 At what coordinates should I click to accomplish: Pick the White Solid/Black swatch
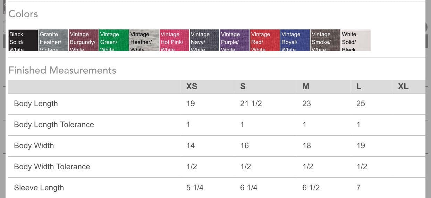pos(356,40)
